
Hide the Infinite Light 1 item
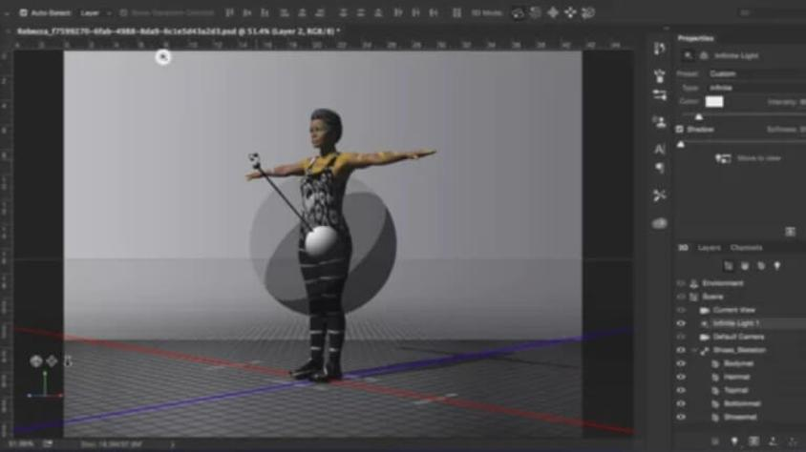coord(681,323)
